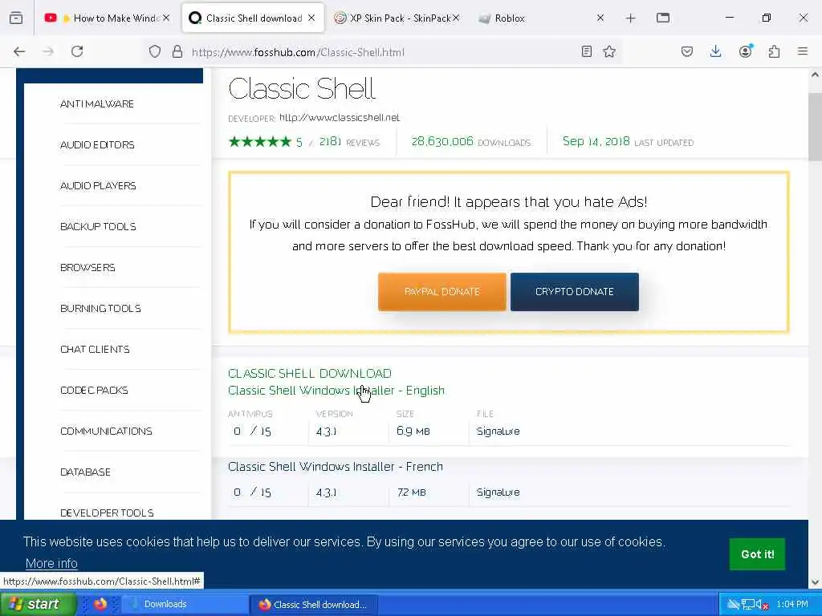Click the 28,630,006 downloads count
The width and height of the screenshot is (822, 616).
pyautogui.click(x=442, y=141)
